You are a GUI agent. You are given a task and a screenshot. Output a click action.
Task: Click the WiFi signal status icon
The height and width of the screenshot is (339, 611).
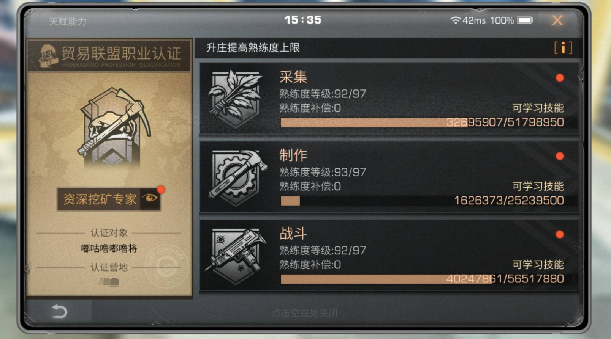(455, 20)
